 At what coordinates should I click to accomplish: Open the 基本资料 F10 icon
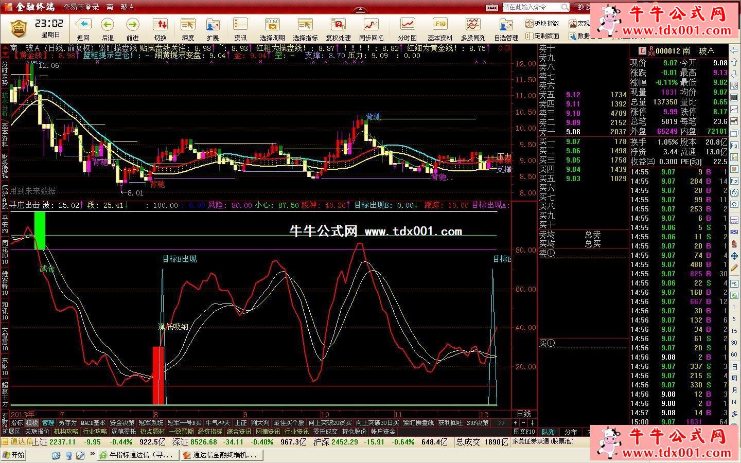click(x=440, y=25)
